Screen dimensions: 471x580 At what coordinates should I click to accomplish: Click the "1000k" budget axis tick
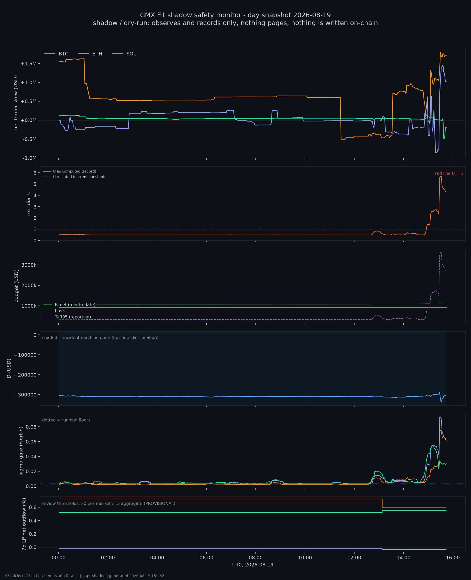click(x=29, y=306)
